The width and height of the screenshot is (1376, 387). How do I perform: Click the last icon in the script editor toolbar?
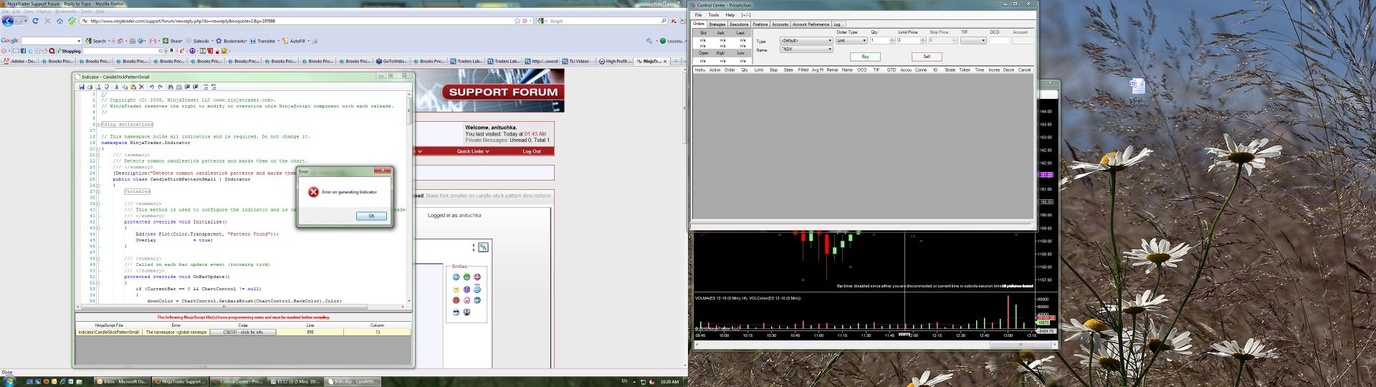[x=214, y=87]
